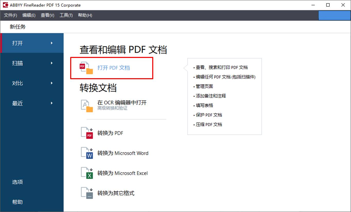Viewport: 351px width, 212px height.
Task: Select 对比 in the left sidebar
Action: (32, 83)
